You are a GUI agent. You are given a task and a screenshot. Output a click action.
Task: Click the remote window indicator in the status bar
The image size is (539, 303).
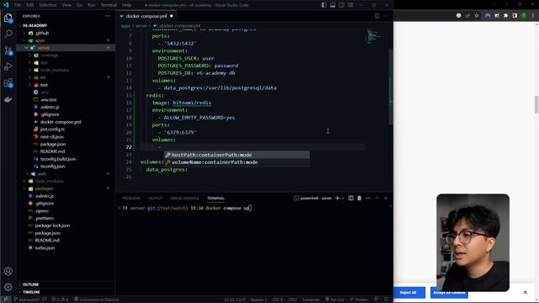6,300
